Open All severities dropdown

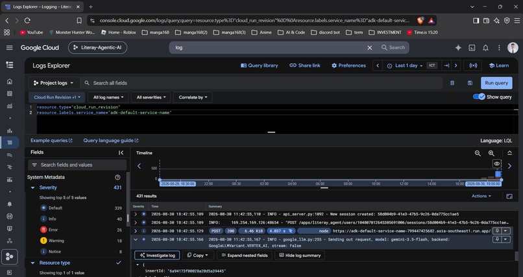[x=151, y=97]
